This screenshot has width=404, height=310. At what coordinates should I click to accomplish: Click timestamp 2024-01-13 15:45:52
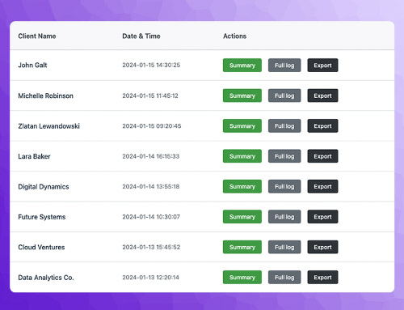pos(151,247)
